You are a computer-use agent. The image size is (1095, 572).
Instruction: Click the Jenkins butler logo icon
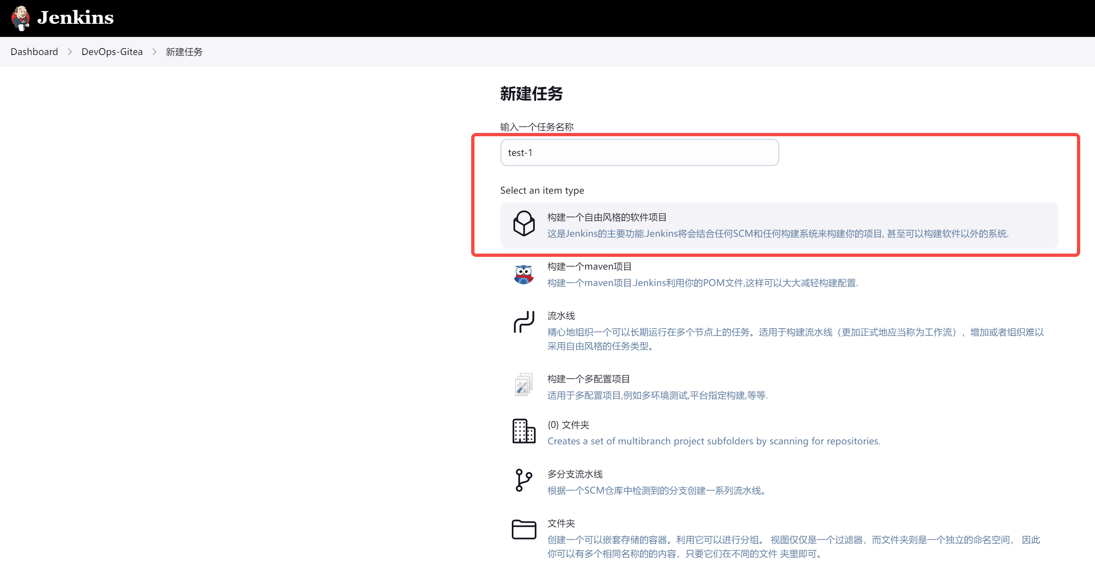tap(21, 18)
